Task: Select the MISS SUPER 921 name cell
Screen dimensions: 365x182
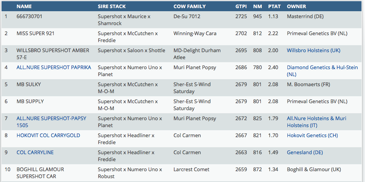Action: [x=35, y=33]
